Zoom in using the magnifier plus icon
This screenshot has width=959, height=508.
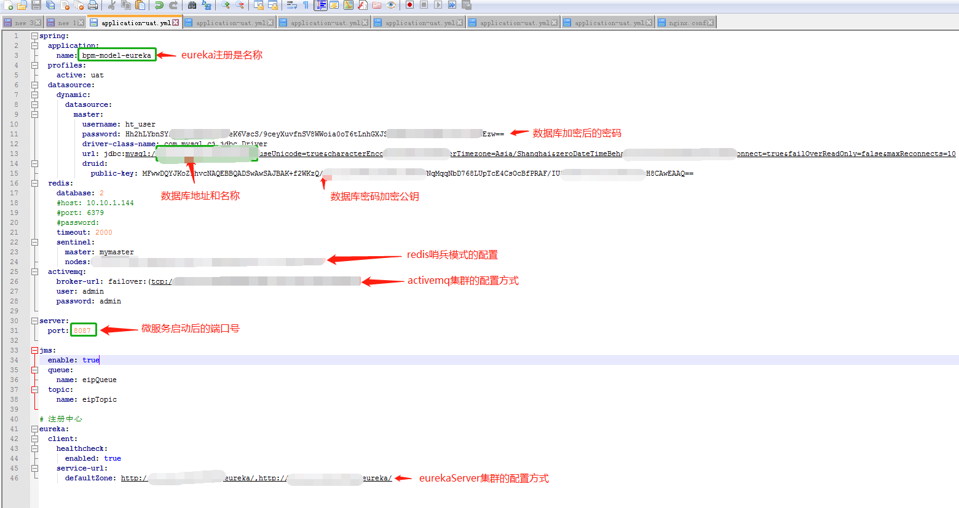[x=226, y=5]
